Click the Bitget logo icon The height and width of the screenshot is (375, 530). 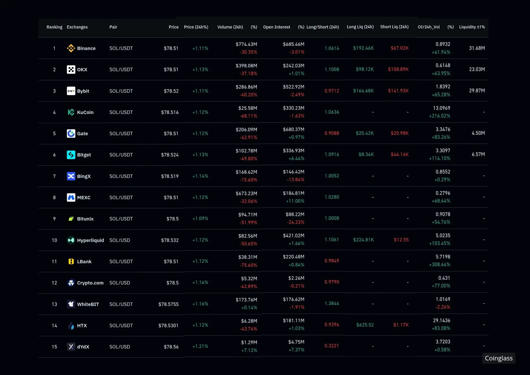(x=71, y=155)
